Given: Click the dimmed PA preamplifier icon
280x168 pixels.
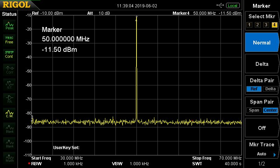Looking at the screenshot, I should click(x=9, y=99).
